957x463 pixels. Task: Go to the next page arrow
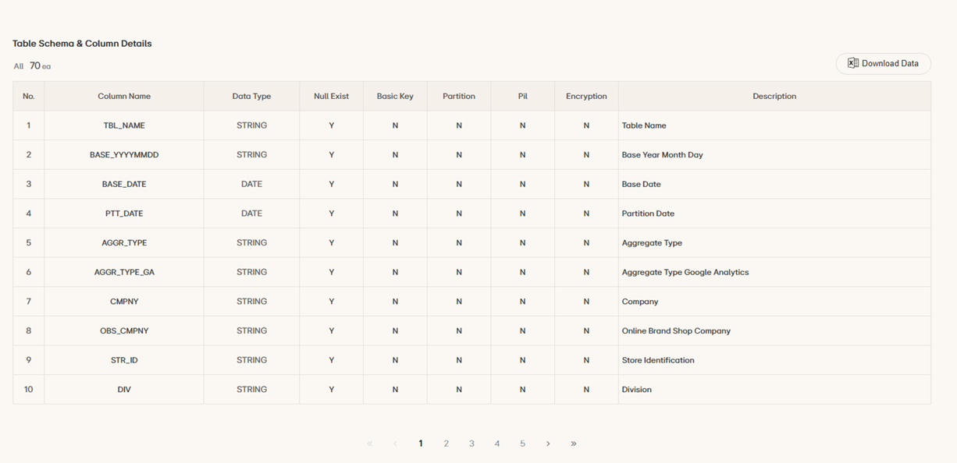pos(548,444)
